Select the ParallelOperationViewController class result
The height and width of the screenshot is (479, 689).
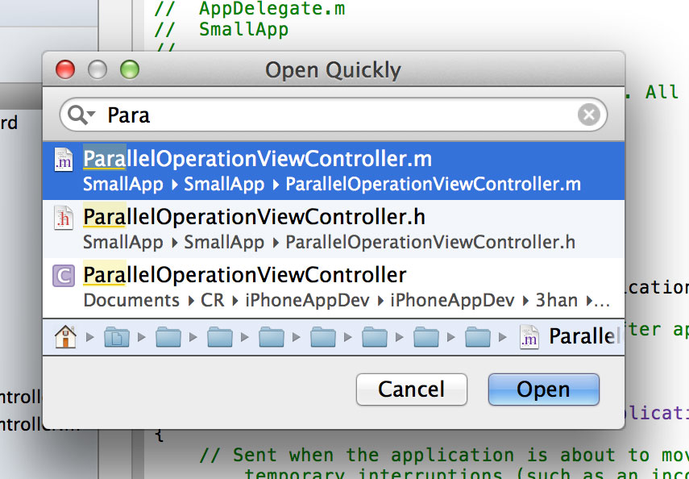[x=334, y=287]
